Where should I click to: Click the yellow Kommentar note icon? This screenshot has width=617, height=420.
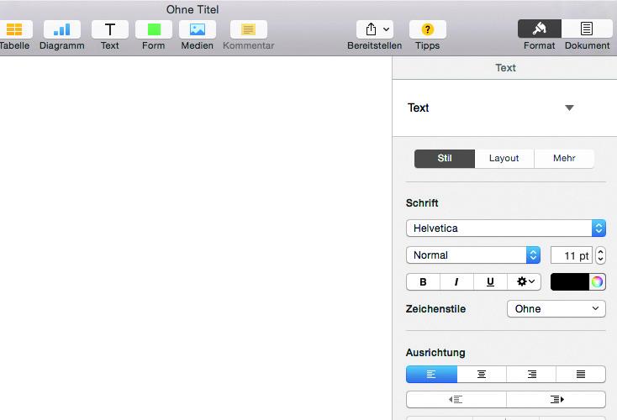point(249,29)
